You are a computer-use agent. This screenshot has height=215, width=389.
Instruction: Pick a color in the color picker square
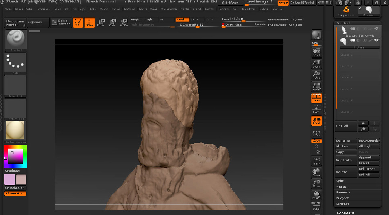(x=15, y=156)
